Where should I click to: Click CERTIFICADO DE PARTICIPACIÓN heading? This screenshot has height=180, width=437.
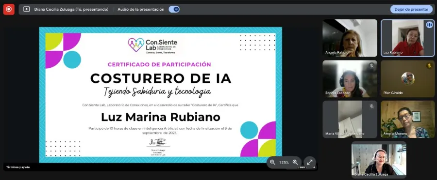pyautogui.click(x=159, y=64)
